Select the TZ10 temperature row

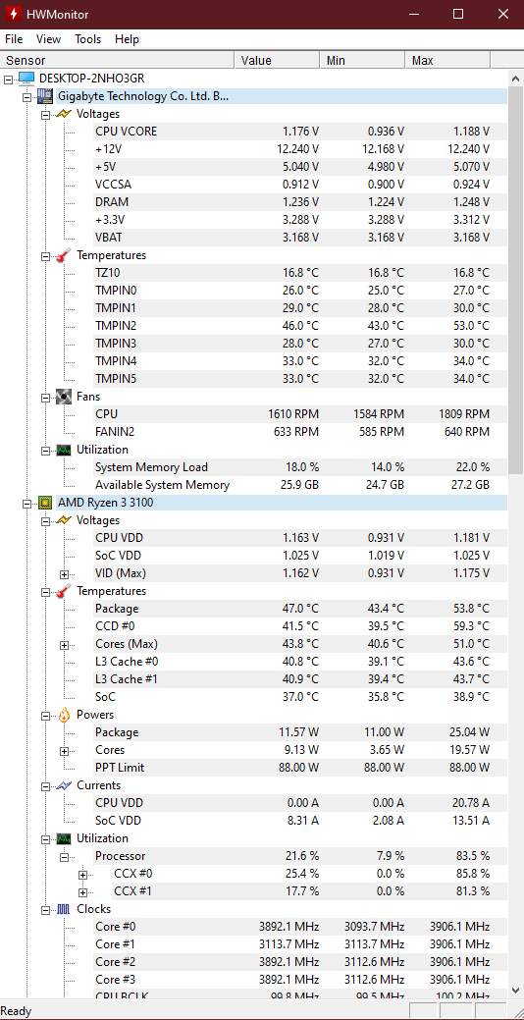tap(300, 273)
